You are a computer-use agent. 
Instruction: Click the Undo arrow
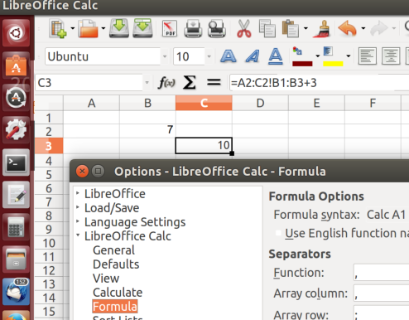pyautogui.click(x=348, y=28)
